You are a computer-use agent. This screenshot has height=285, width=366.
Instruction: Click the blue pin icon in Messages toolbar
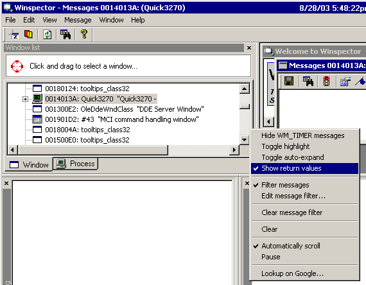pos(360,82)
